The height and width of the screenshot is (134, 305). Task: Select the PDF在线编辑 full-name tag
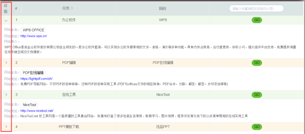coord(33,73)
